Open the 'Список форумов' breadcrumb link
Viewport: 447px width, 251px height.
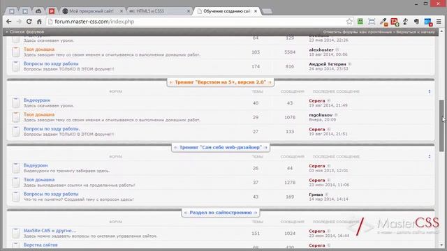point(27,32)
